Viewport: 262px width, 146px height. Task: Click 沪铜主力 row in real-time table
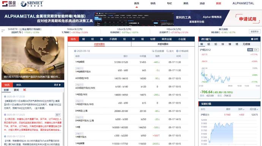point(229,115)
